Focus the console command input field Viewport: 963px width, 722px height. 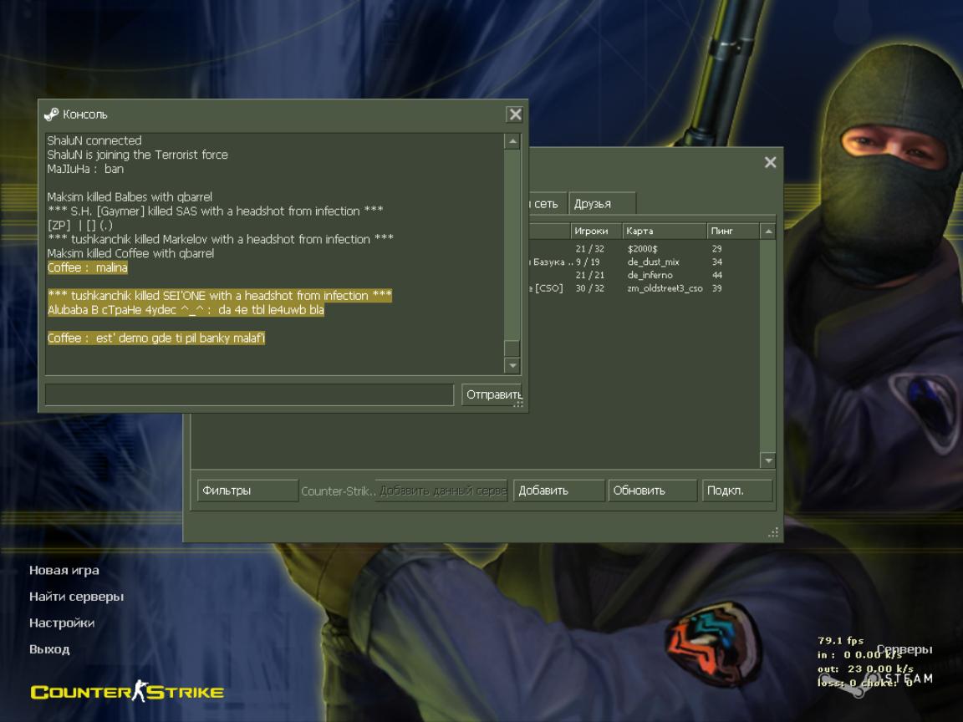click(249, 394)
